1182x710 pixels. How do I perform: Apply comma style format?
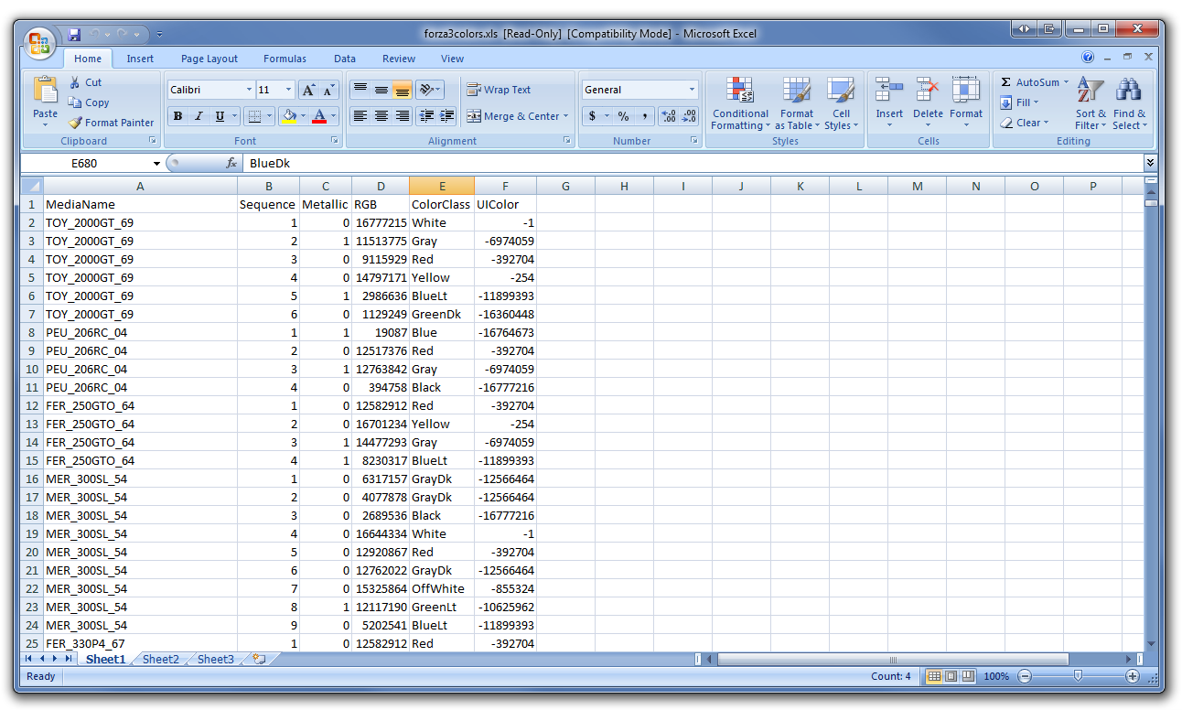(645, 116)
